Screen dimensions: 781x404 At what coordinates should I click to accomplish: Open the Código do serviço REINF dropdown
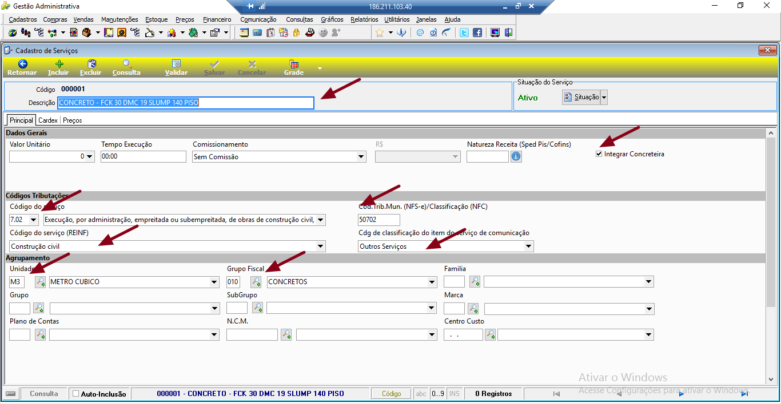[321, 247]
